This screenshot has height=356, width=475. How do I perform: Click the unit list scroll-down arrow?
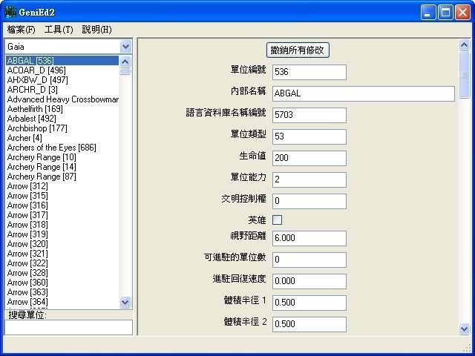pos(125,302)
